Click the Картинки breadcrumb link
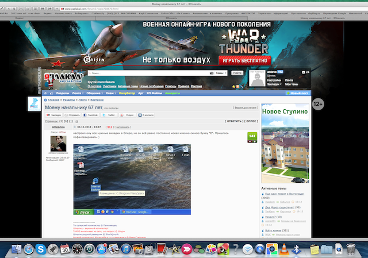The image size is (368, 258). (97, 100)
